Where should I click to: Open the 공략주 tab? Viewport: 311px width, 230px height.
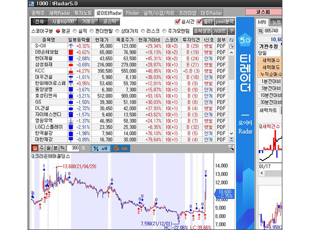click(37, 13)
